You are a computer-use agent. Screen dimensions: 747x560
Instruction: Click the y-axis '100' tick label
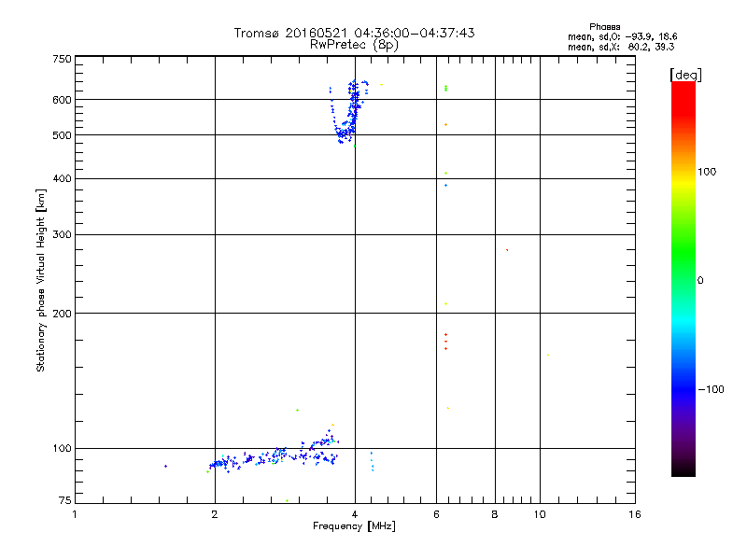click(63, 448)
